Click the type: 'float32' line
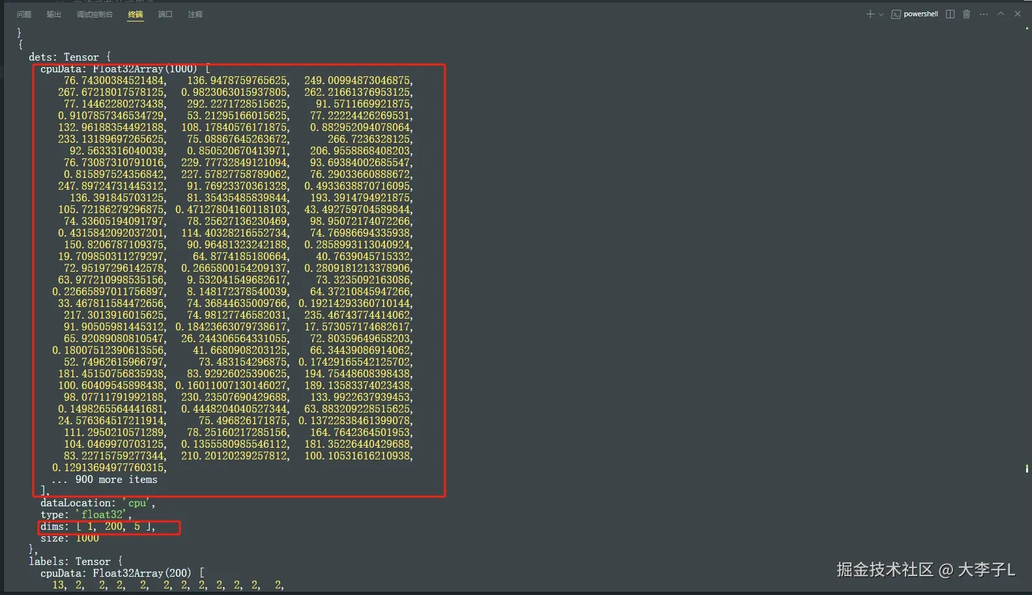Screen dimensions: 1032x595 pyautogui.click(x=86, y=515)
